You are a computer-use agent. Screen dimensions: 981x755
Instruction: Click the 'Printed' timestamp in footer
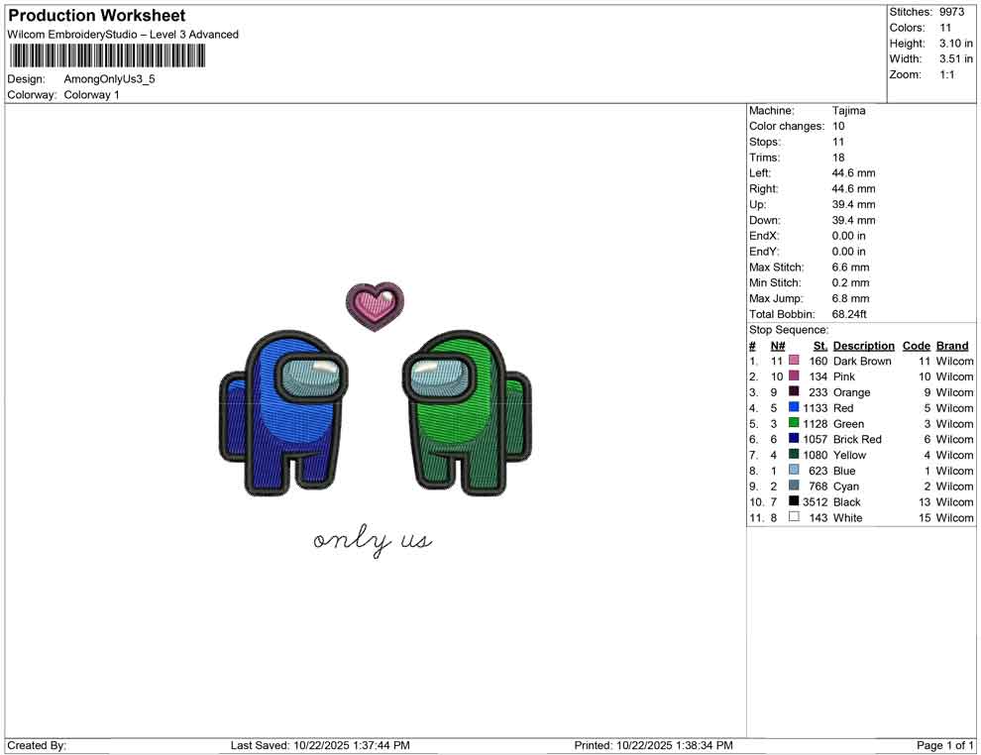point(654,745)
